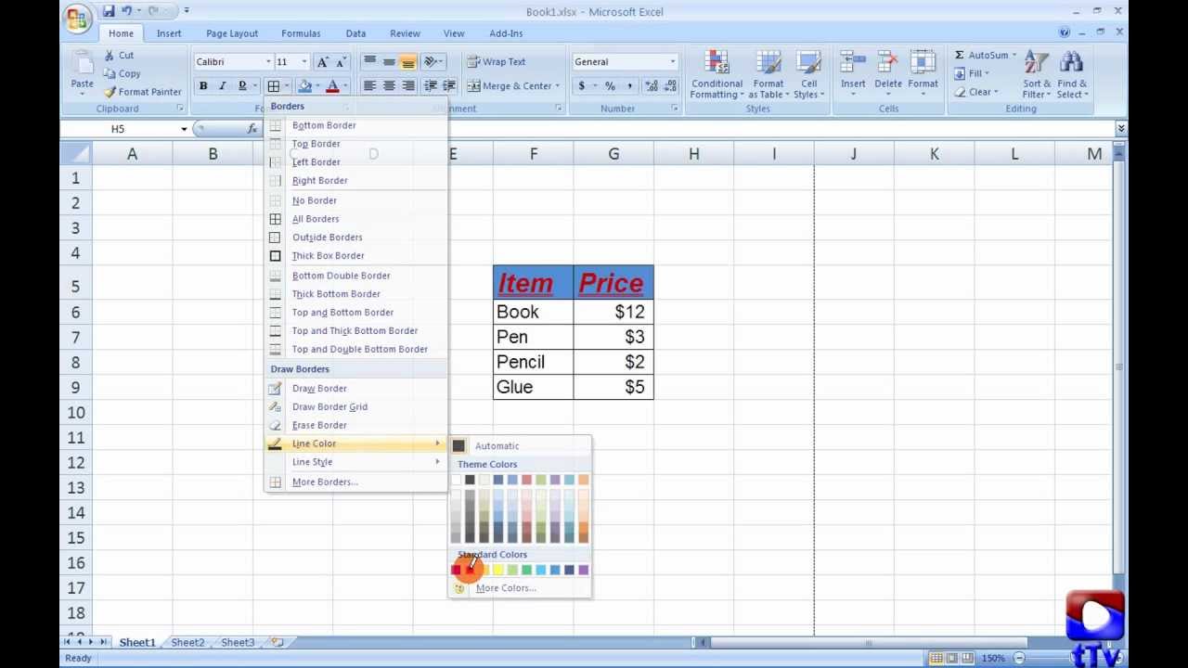The height and width of the screenshot is (668, 1188).
Task: Open the Paste dropdown arrow
Action: (82, 95)
